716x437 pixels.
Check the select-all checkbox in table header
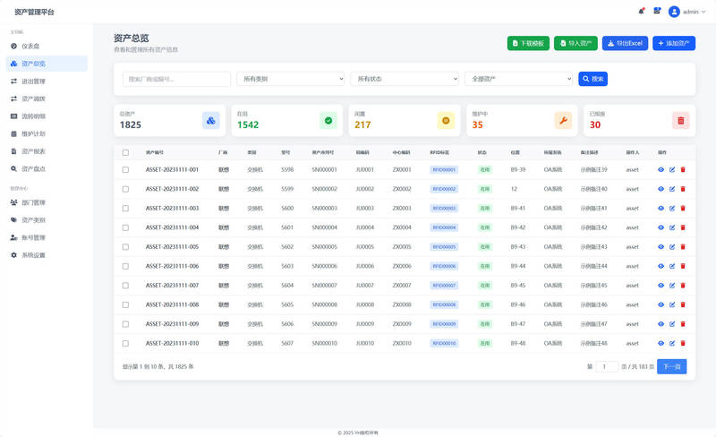125,153
